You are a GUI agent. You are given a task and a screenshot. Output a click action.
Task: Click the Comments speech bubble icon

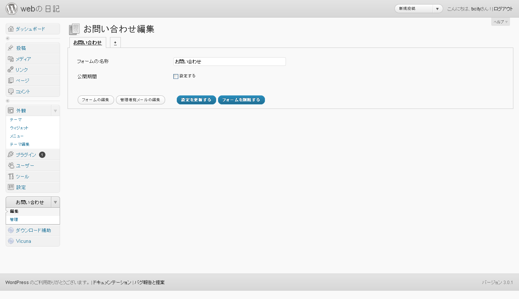11,92
